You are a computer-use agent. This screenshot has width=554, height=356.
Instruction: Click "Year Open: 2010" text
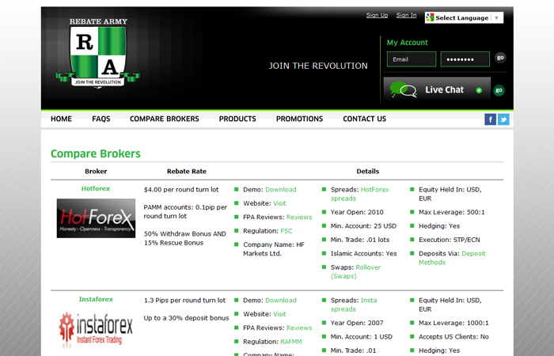(357, 212)
